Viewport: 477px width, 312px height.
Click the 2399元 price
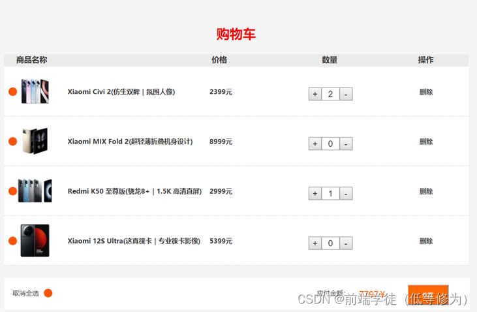point(221,92)
